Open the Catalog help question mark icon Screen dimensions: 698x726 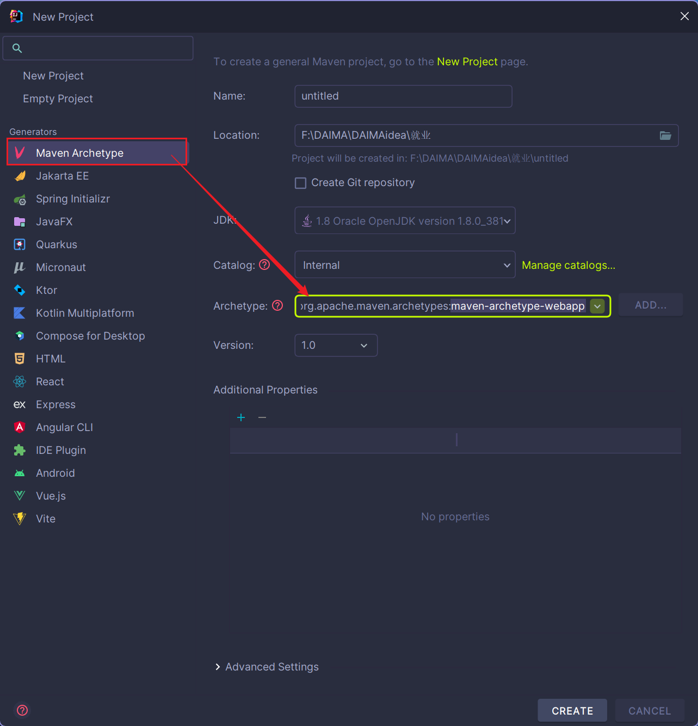[x=264, y=264]
